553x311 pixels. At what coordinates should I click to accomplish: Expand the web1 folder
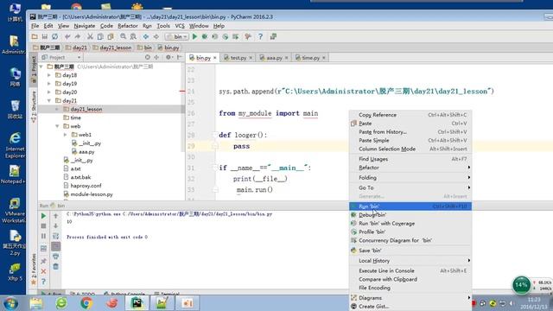tap(66, 135)
